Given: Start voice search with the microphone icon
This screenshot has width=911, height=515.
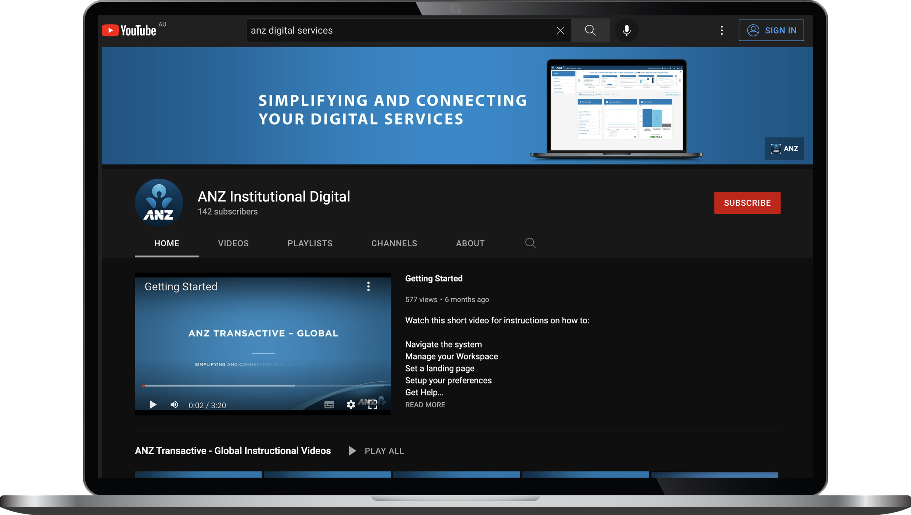Looking at the screenshot, I should click(626, 30).
